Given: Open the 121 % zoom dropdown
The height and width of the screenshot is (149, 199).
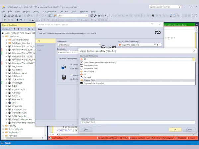Looking at the screenshot, I should point(57,134).
